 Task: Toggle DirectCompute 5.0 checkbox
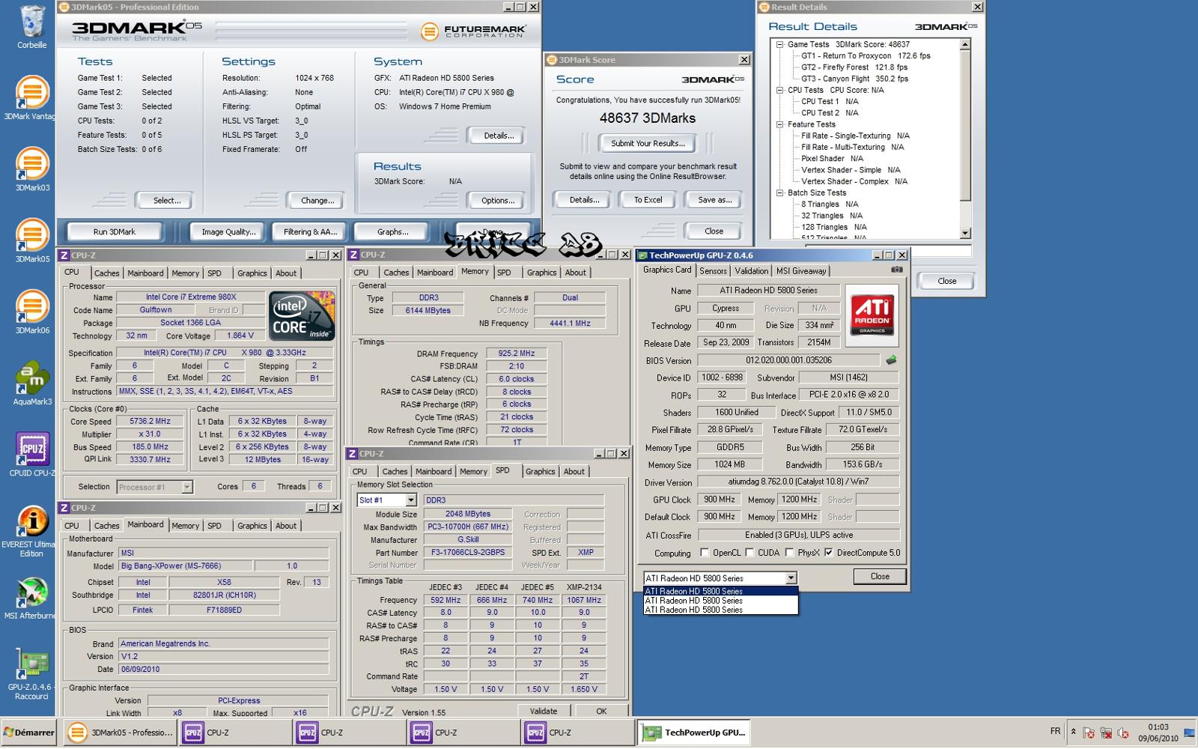tap(828, 553)
